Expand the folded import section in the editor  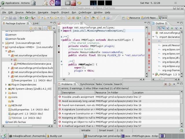[61, 31]
